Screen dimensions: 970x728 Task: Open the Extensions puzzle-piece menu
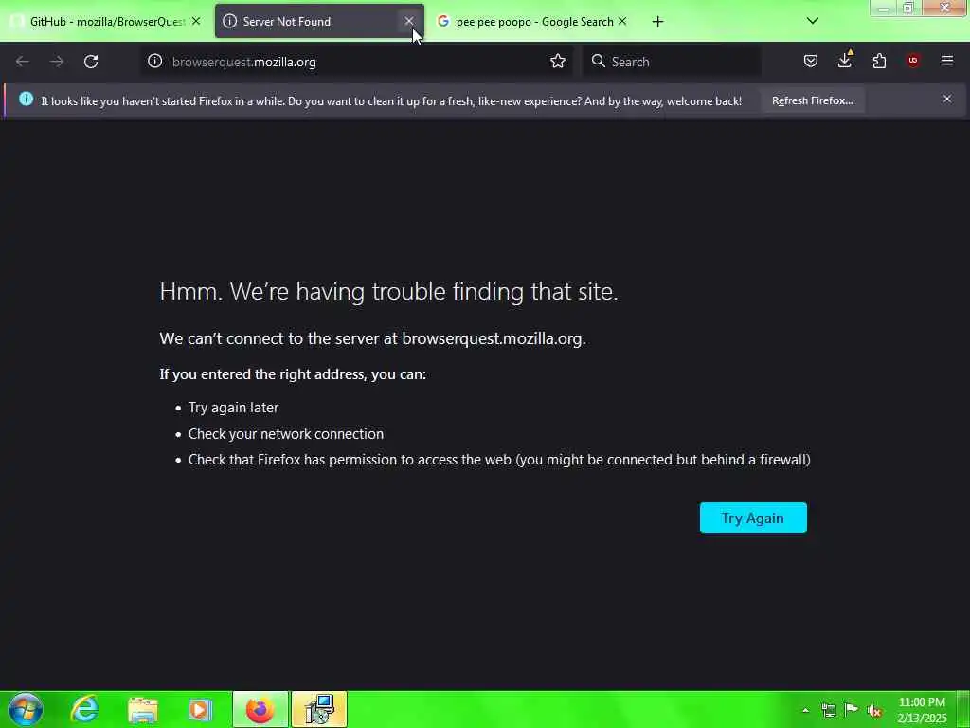[879, 62]
